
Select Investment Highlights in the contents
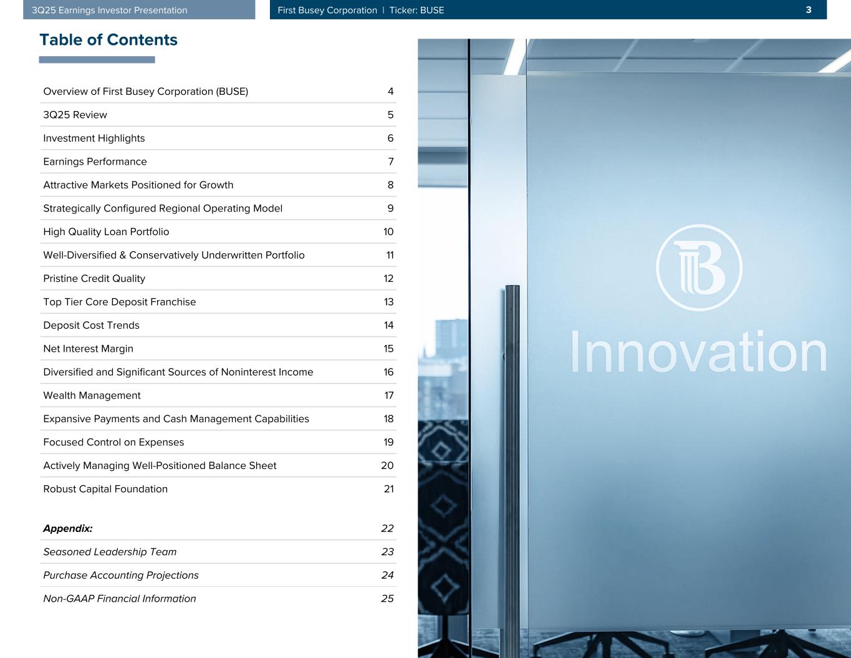pyautogui.click(x=94, y=138)
